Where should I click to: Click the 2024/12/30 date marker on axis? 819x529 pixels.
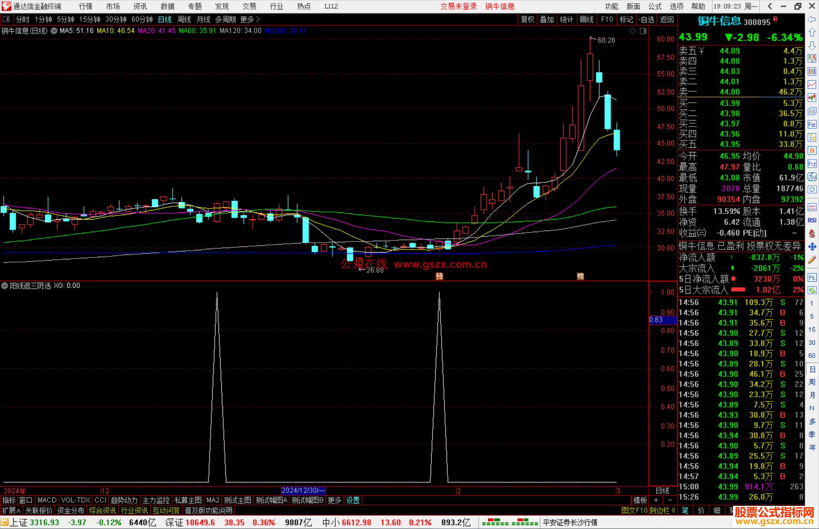303,490
